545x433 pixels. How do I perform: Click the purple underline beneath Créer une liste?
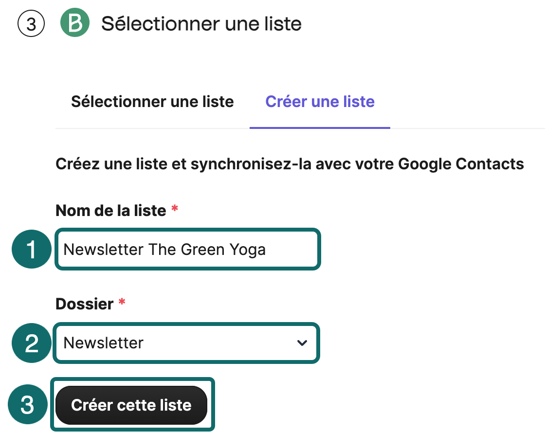click(x=320, y=128)
